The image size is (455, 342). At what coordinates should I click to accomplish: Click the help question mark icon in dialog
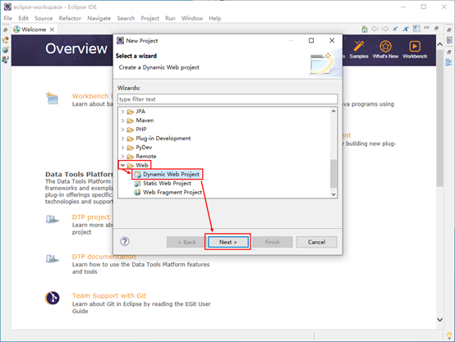[x=125, y=241]
